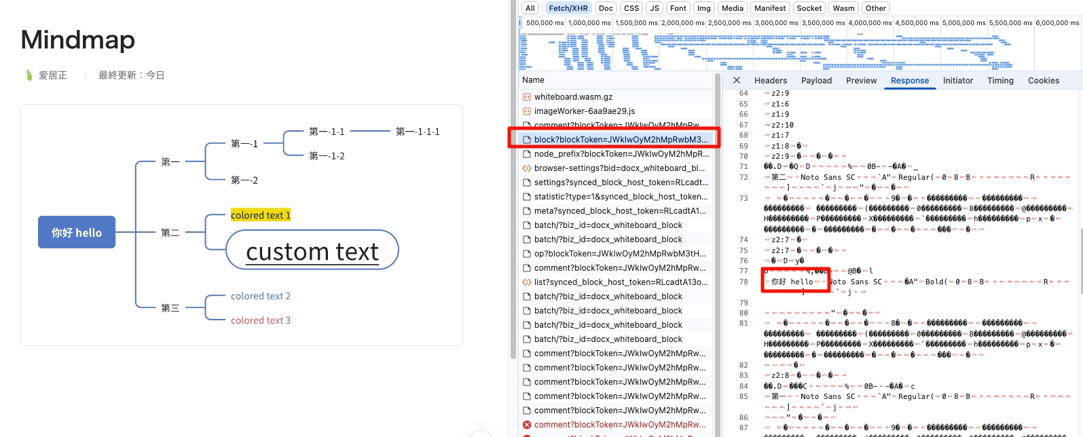1083x437 pixels.
Task: Toggle the Fetch/XHR filter
Action: pyautogui.click(x=568, y=8)
